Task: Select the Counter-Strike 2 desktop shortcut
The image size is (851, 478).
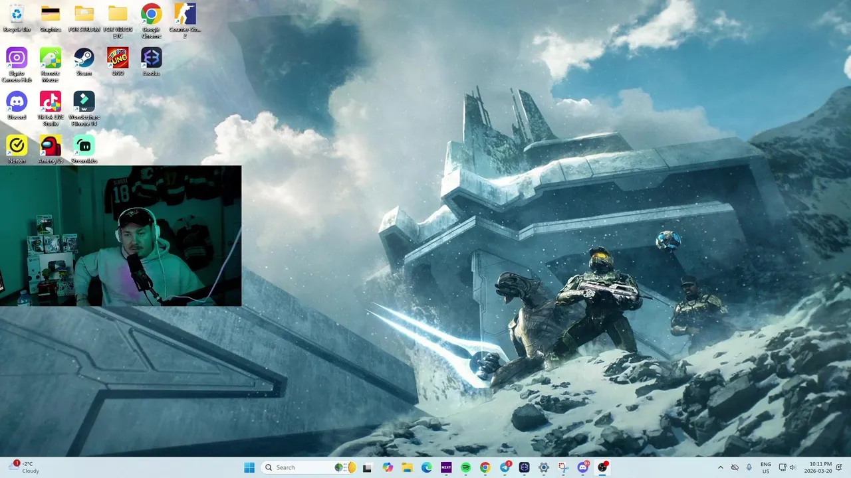Action: tap(185, 22)
